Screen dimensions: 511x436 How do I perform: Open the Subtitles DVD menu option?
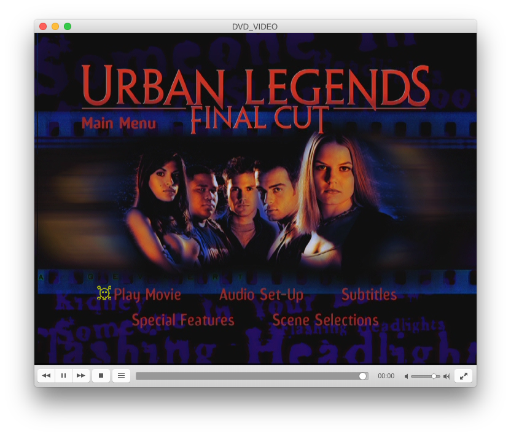369,295
